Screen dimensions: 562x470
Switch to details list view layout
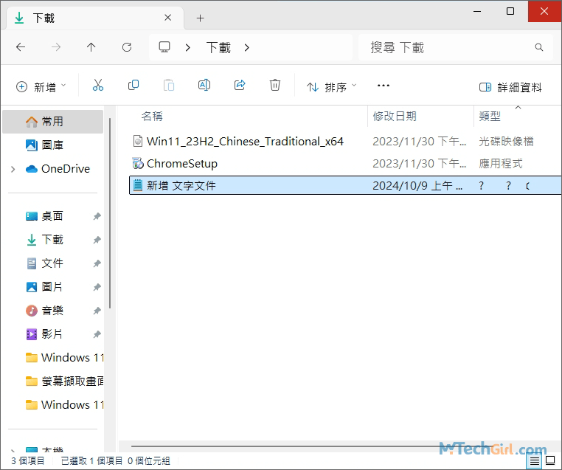coord(533,461)
